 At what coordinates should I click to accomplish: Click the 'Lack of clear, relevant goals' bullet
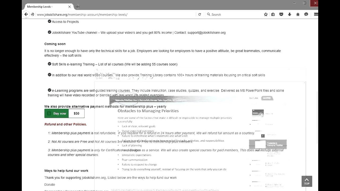pos(139,126)
